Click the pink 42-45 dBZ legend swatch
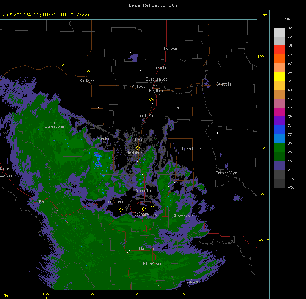 tap(279, 103)
